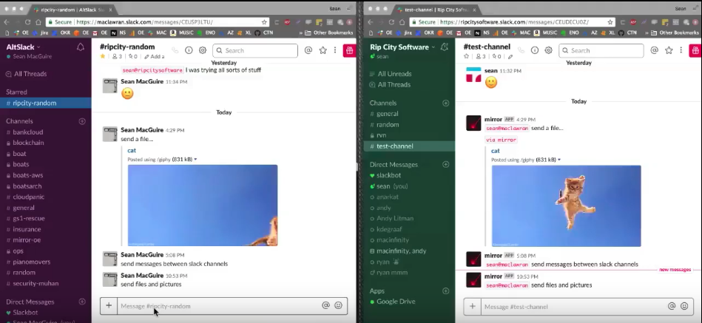The image size is (702, 323).
Task: Open emoji picker in #ripcity-random message box
Action: (x=339, y=305)
